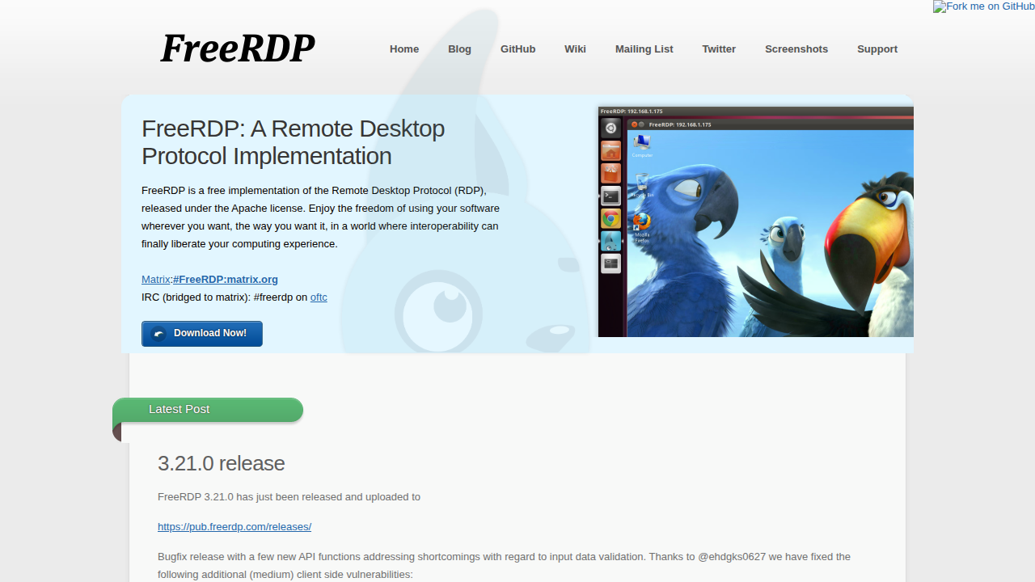This screenshot has width=1035, height=582.
Task: Switch to the Screenshots page
Action: click(796, 48)
